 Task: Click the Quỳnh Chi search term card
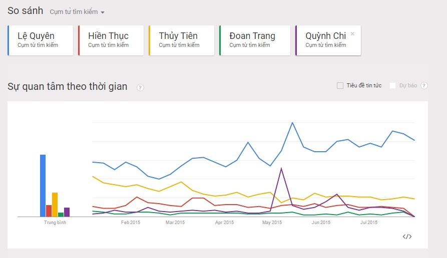pos(325,40)
